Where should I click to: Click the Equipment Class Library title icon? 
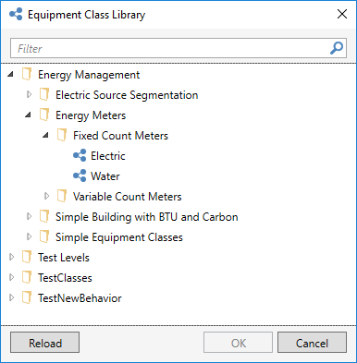[16, 15]
